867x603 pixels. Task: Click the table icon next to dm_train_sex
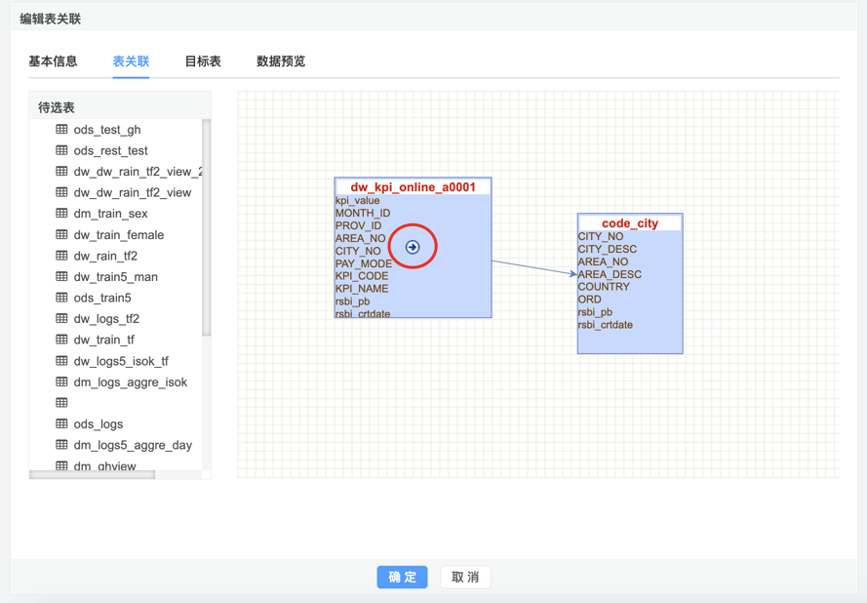(x=62, y=213)
